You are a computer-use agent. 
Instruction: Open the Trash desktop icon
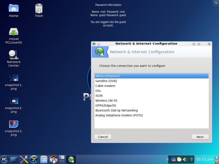39,10
